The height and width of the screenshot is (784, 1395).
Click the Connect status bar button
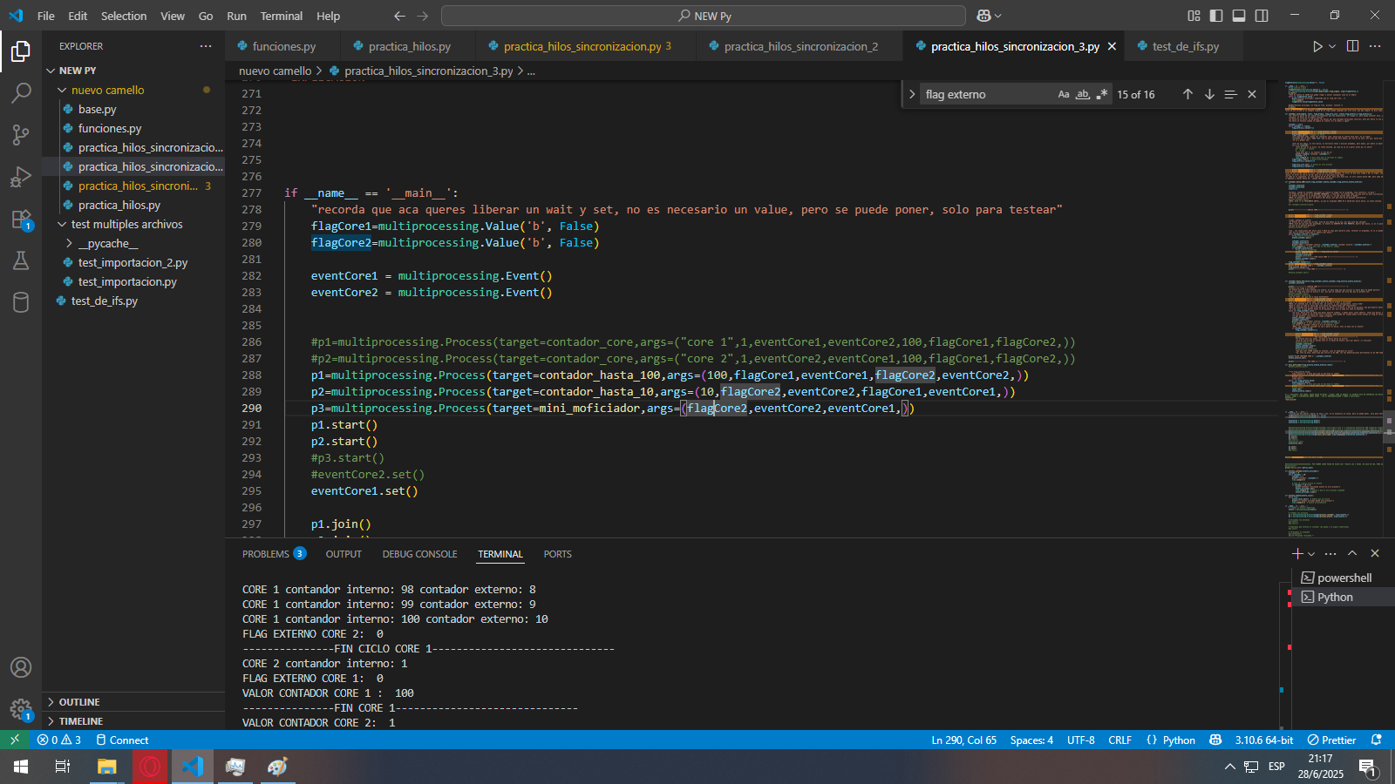122,740
